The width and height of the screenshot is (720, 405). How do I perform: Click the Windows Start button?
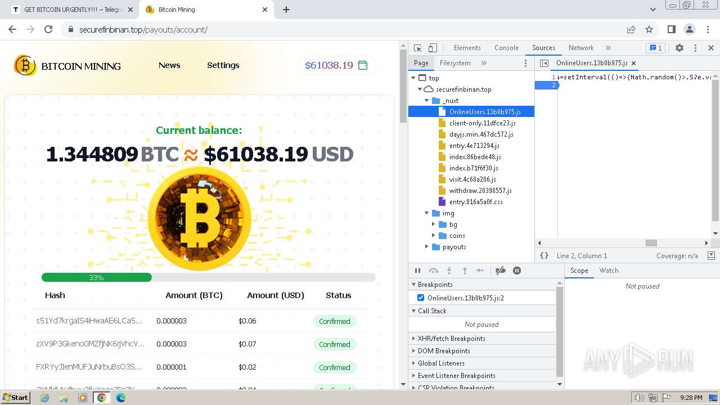(16, 397)
